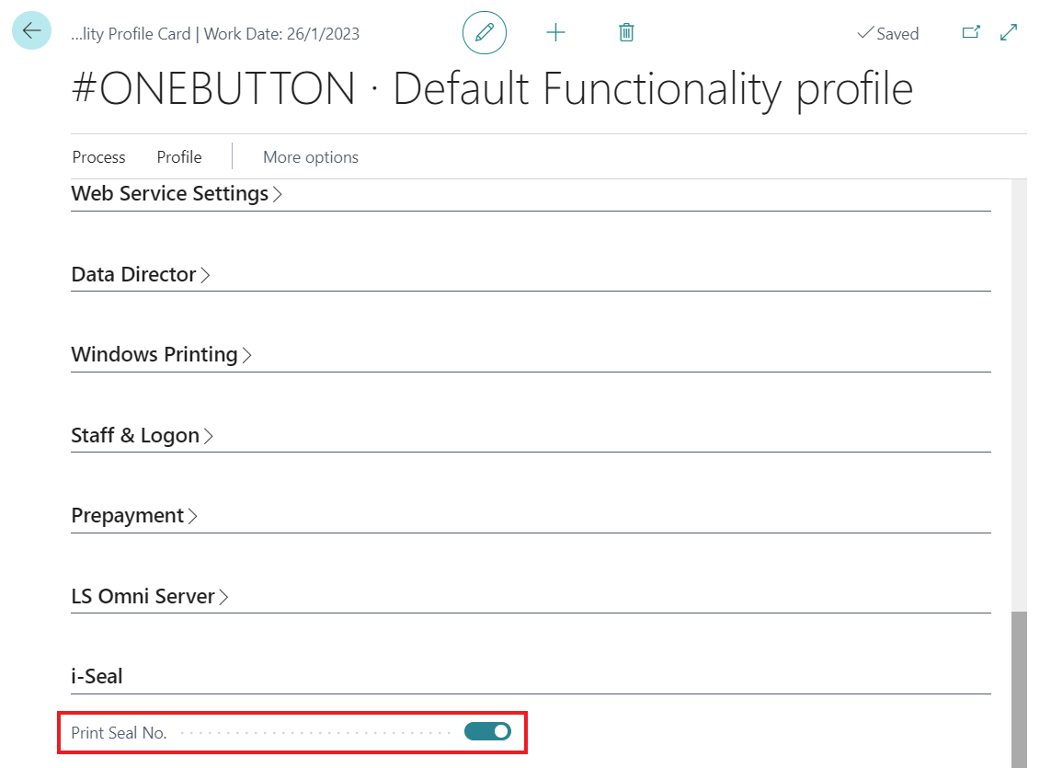
Task: Open the Profile menu
Action: (179, 157)
